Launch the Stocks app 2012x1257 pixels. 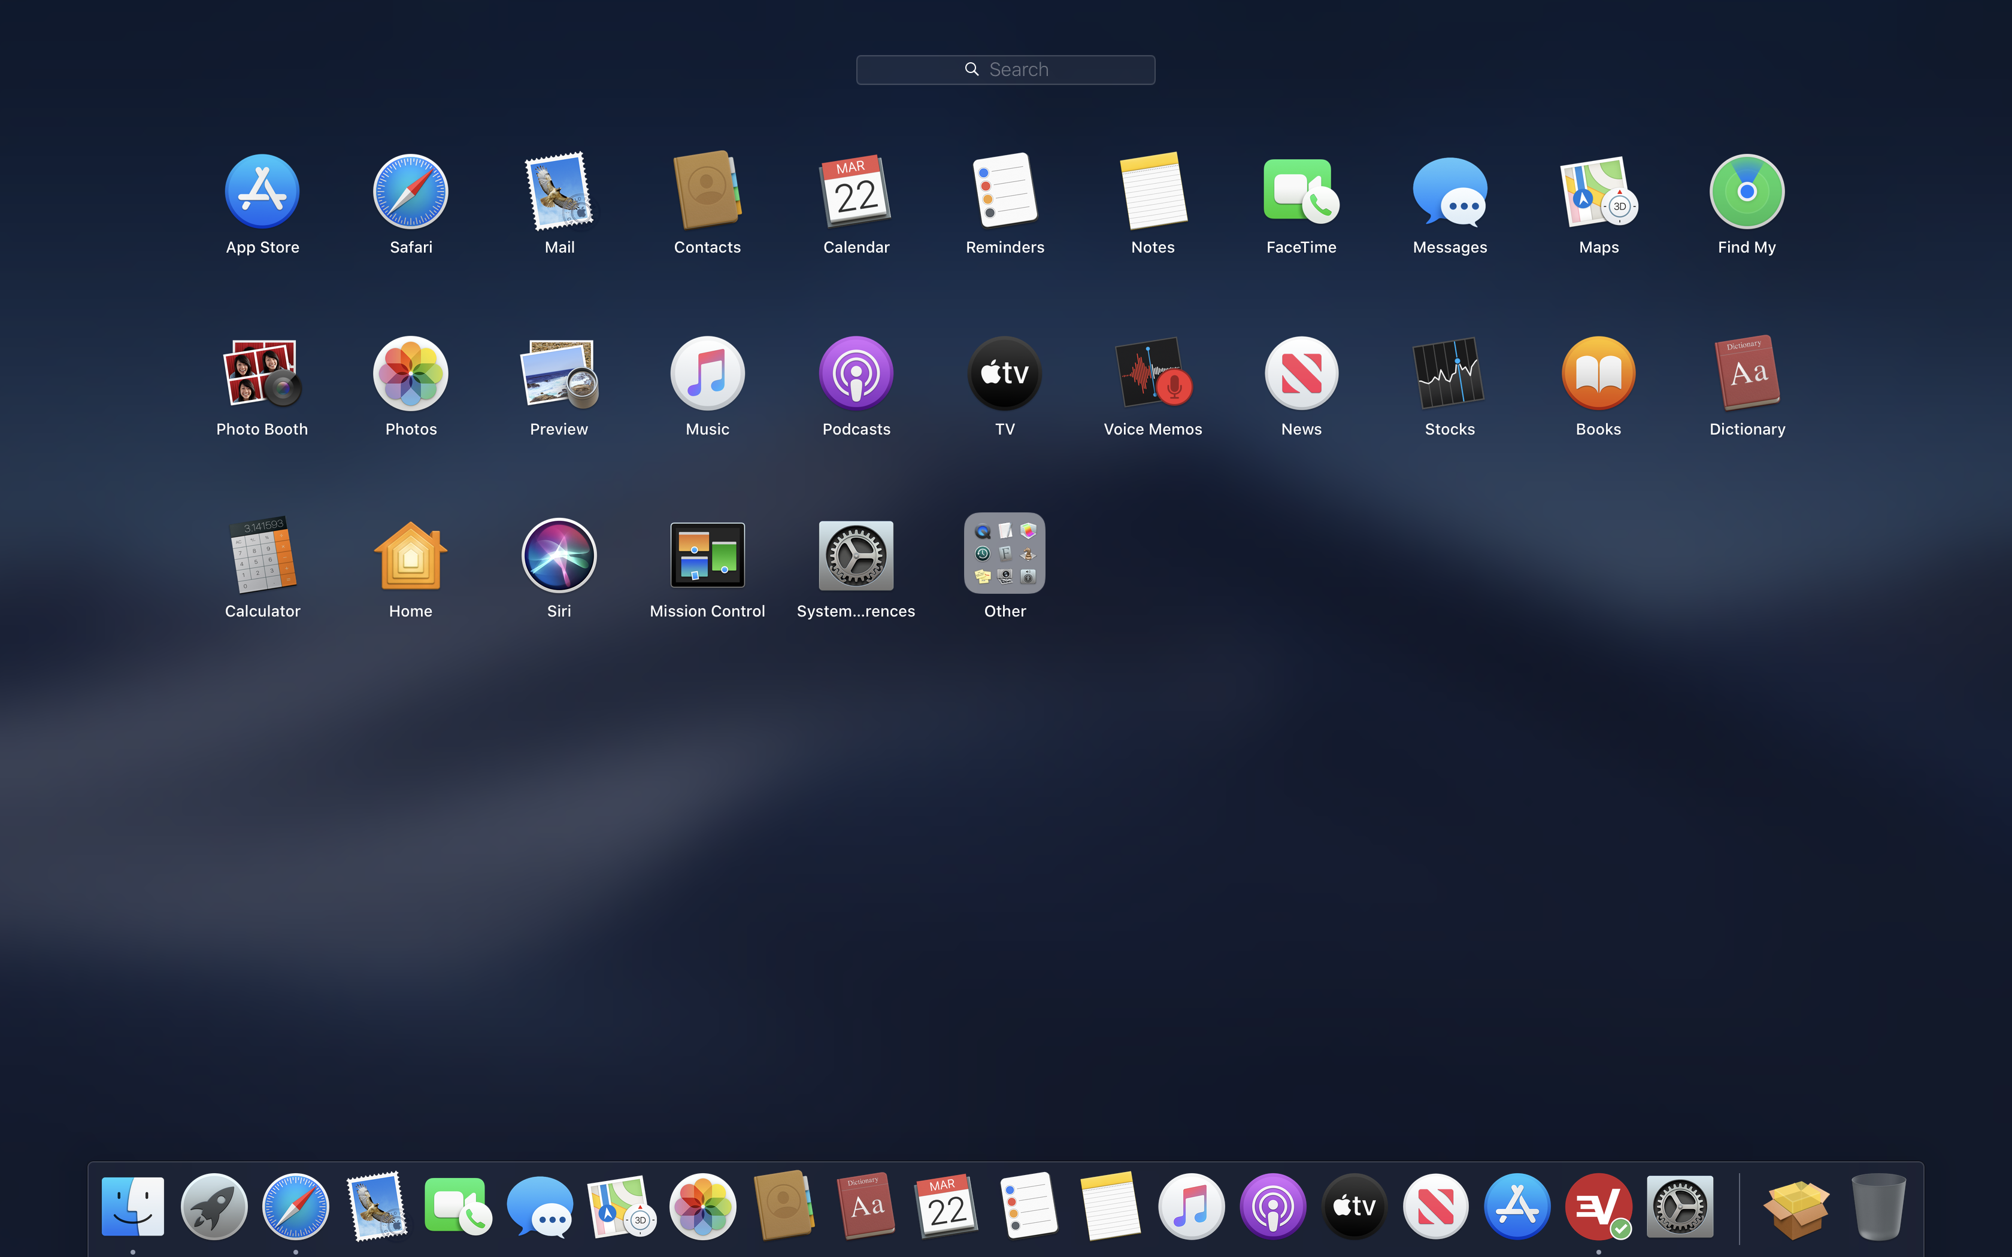(x=1449, y=374)
